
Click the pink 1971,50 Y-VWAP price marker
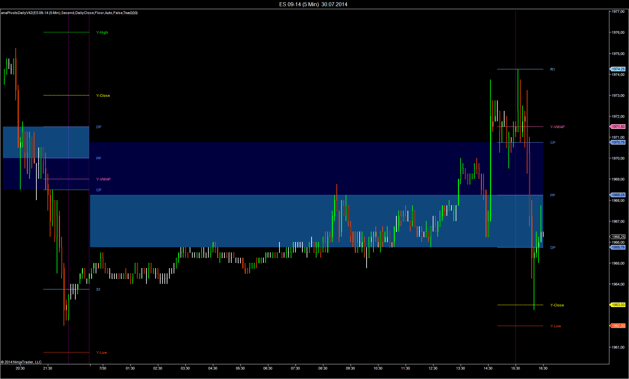618,127
